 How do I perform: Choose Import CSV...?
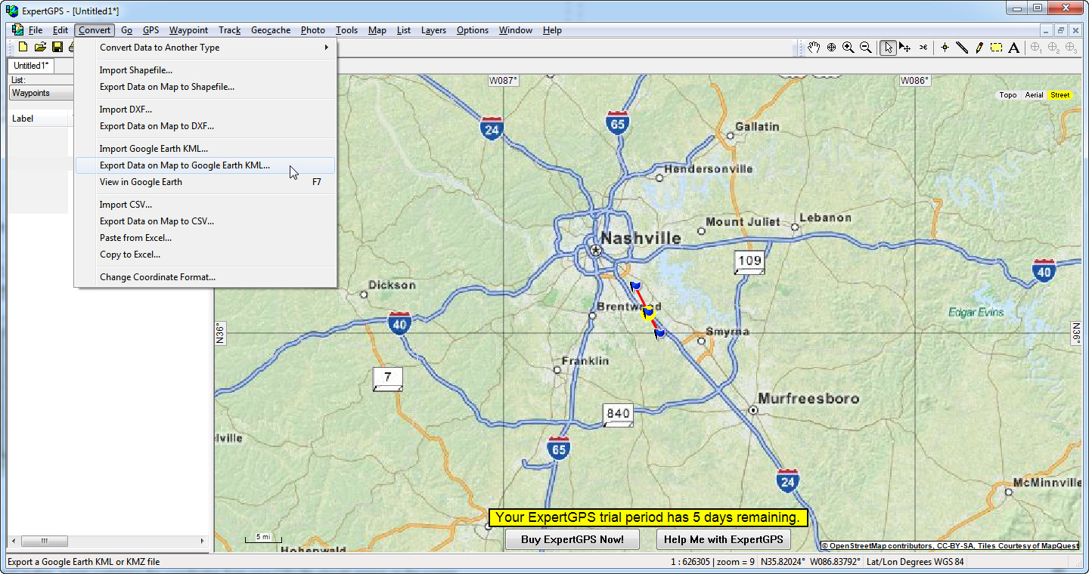click(205, 205)
